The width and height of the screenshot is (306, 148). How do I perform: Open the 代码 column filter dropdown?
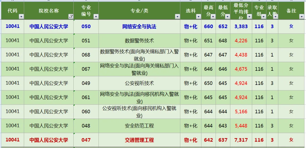click(21, 17)
